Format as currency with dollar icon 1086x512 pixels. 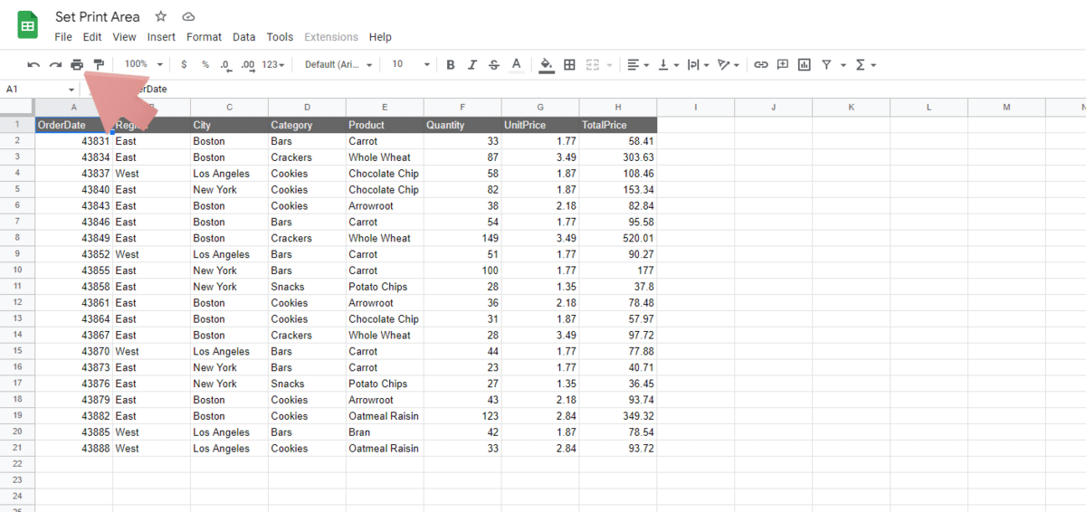pyautogui.click(x=185, y=65)
